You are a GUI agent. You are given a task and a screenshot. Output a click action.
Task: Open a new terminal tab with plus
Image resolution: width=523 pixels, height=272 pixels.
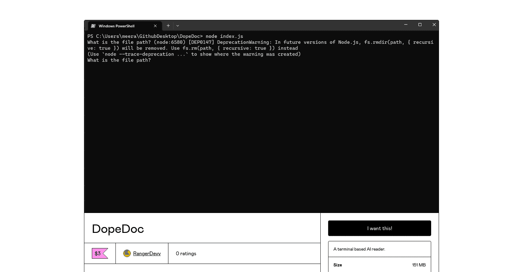168,26
